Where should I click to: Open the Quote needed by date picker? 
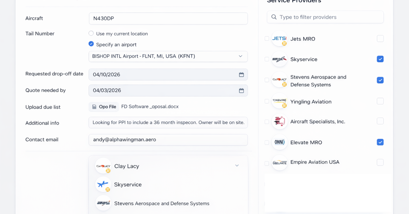(x=242, y=90)
